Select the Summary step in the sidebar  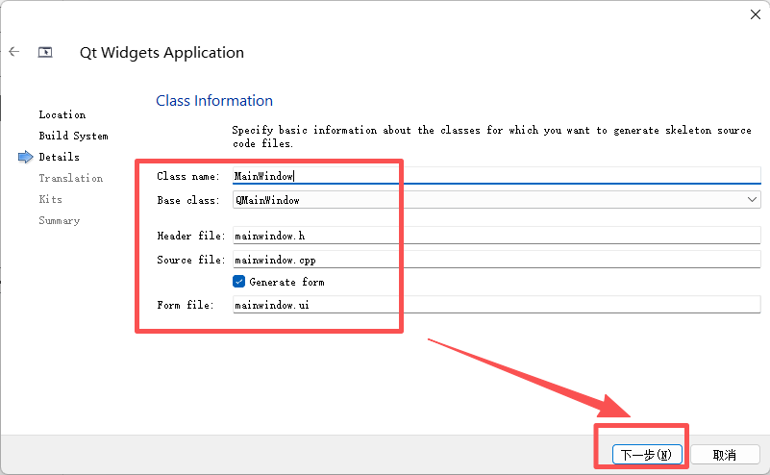click(x=59, y=220)
